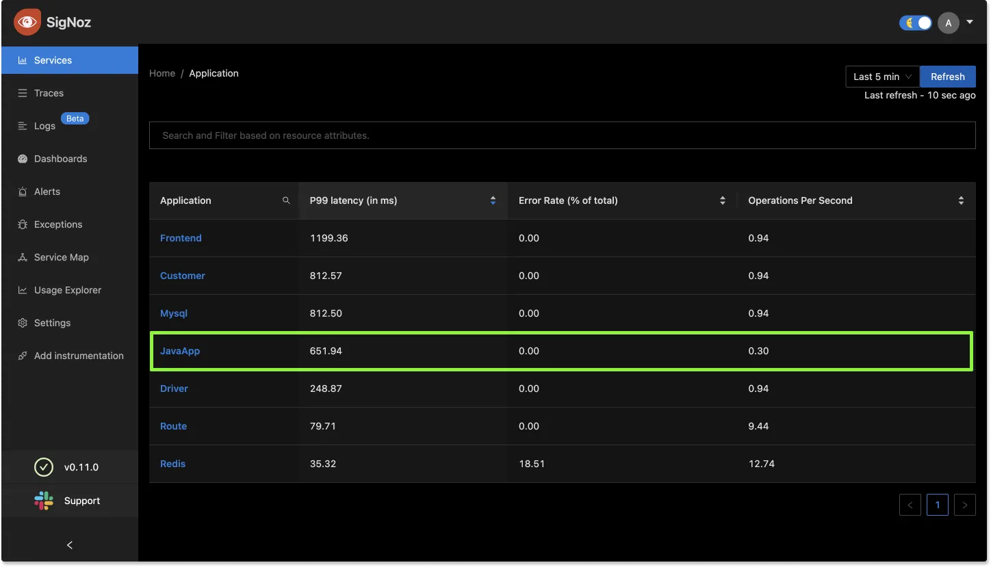Click the 651.94 latency value

click(x=326, y=351)
